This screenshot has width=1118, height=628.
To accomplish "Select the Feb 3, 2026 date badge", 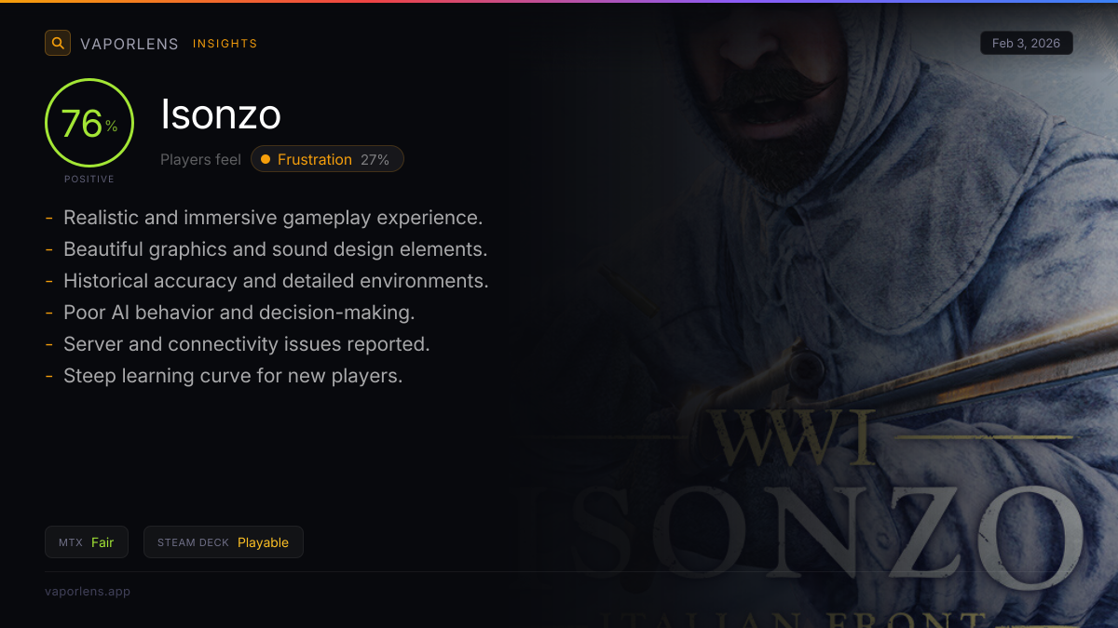I will pyautogui.click(x=1026, y=43).
